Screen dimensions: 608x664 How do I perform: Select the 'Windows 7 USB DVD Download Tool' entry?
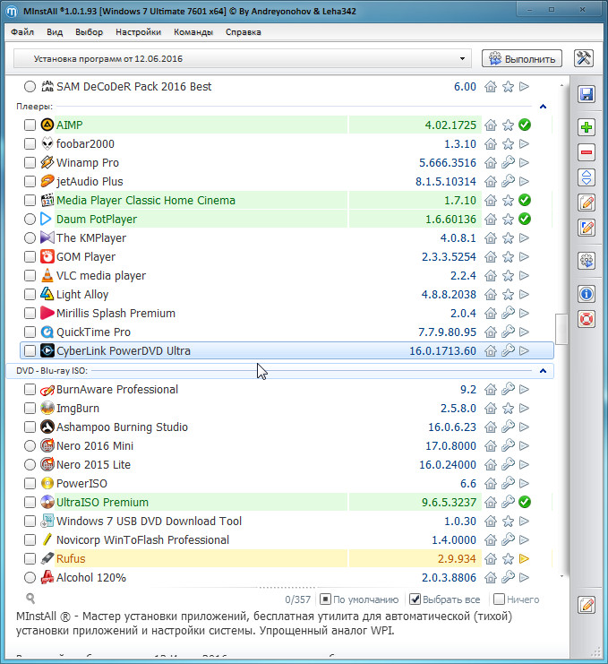(149, 521)
